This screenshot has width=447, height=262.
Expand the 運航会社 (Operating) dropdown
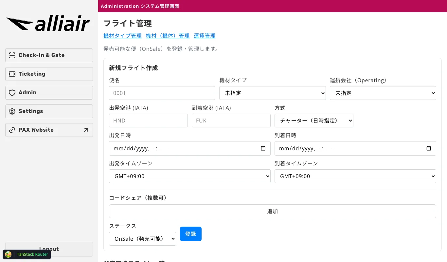383,93
